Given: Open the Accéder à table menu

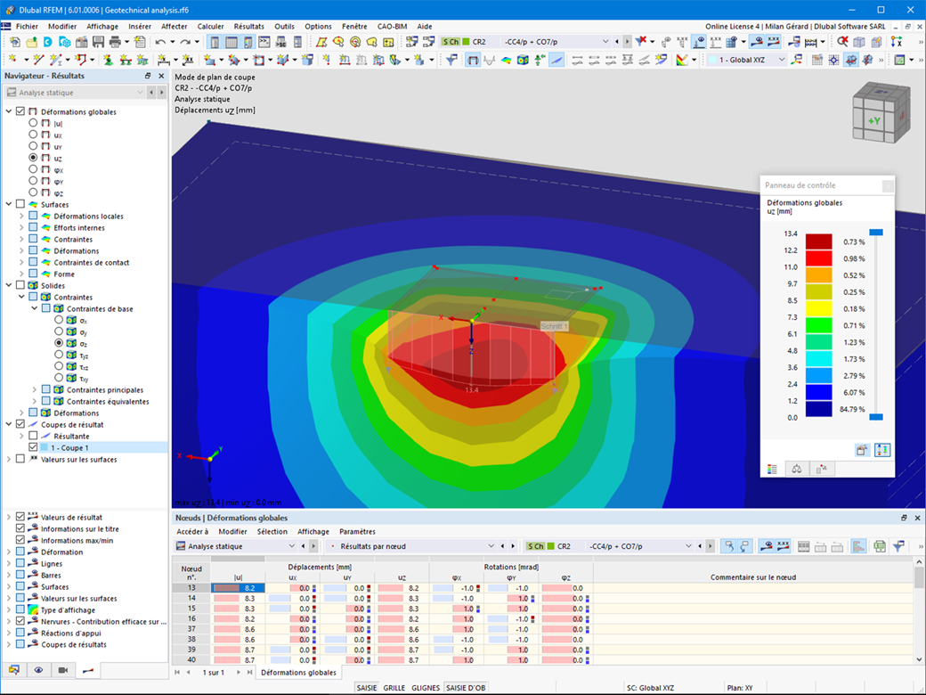Looking at the screenshot, I should pyautogui.click(x=192, y=531).
